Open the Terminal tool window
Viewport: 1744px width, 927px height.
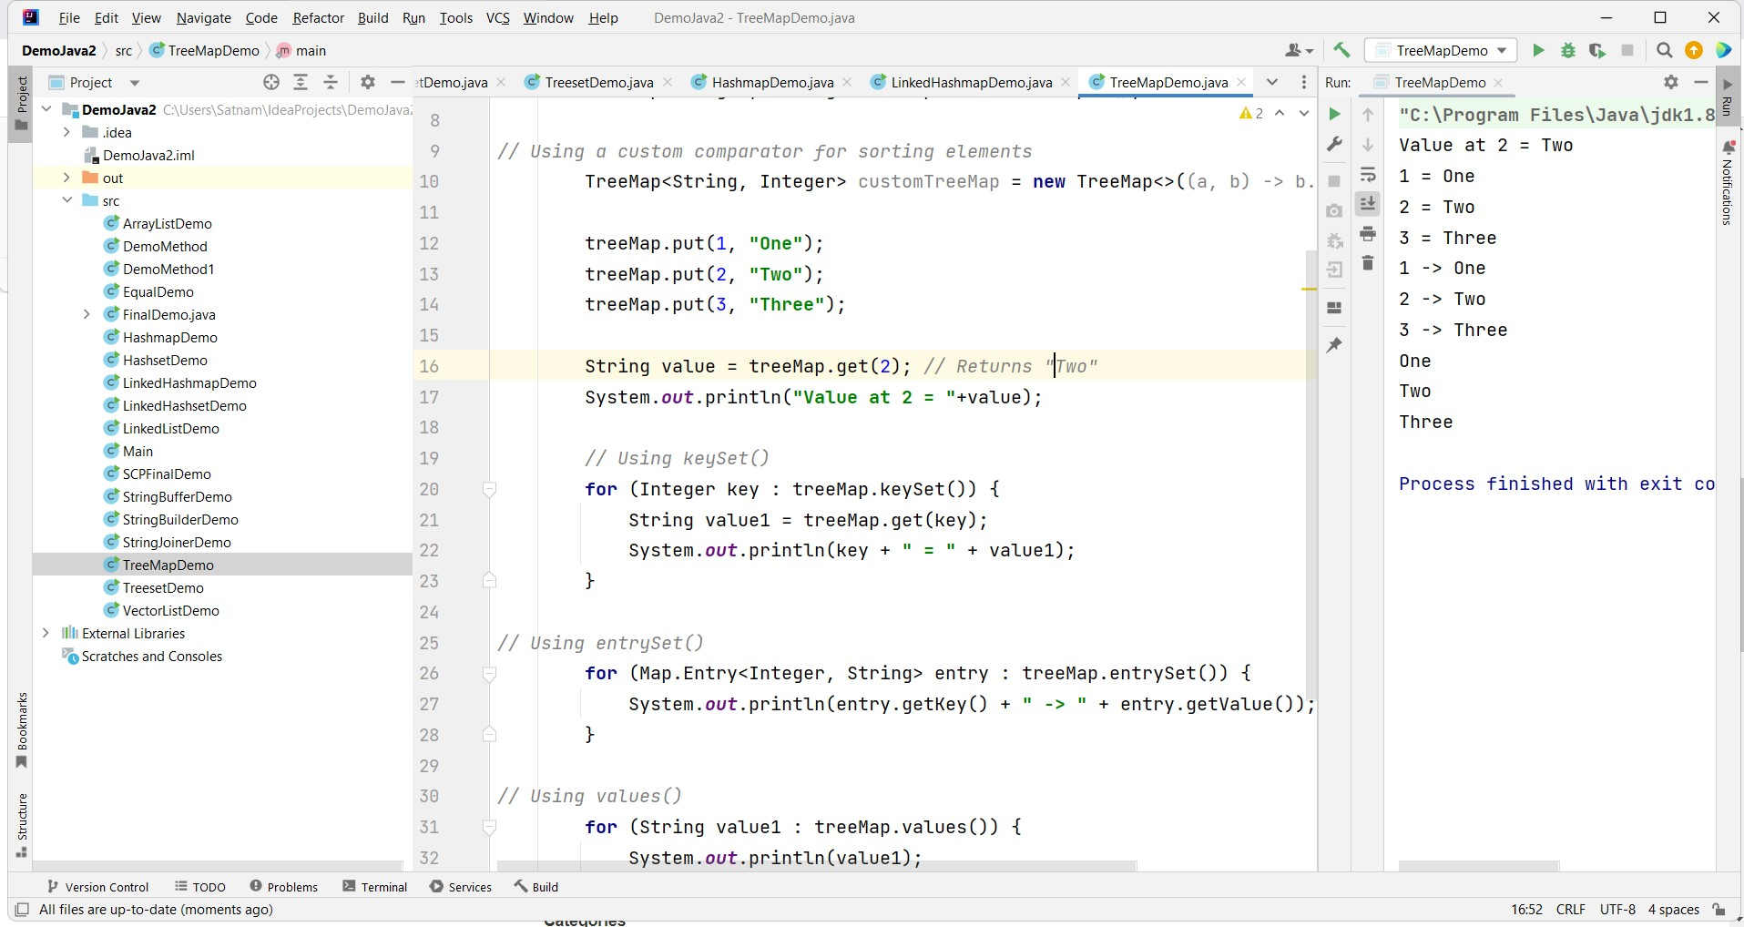pos(375,887)
